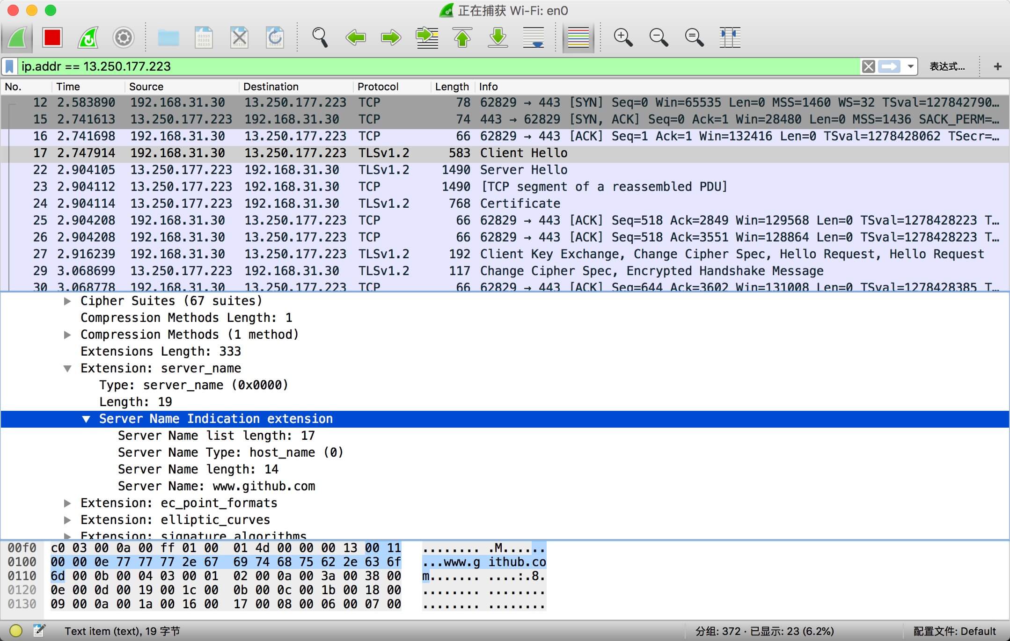The height and width of the screenshot is (641, 1010).
Task: Click the find packet magnifier icon
Action: (320, 37)
